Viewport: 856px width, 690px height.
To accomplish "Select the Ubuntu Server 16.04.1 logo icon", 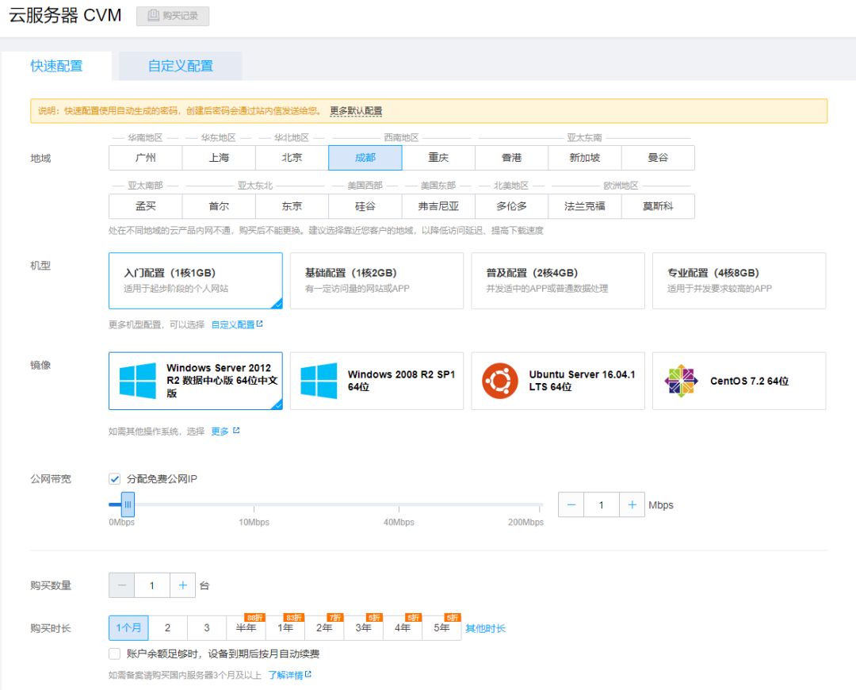I will coord(502,381).
